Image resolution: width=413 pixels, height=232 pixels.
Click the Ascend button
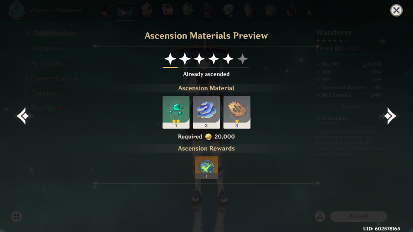pyautogui.click(x=358, y=216)
